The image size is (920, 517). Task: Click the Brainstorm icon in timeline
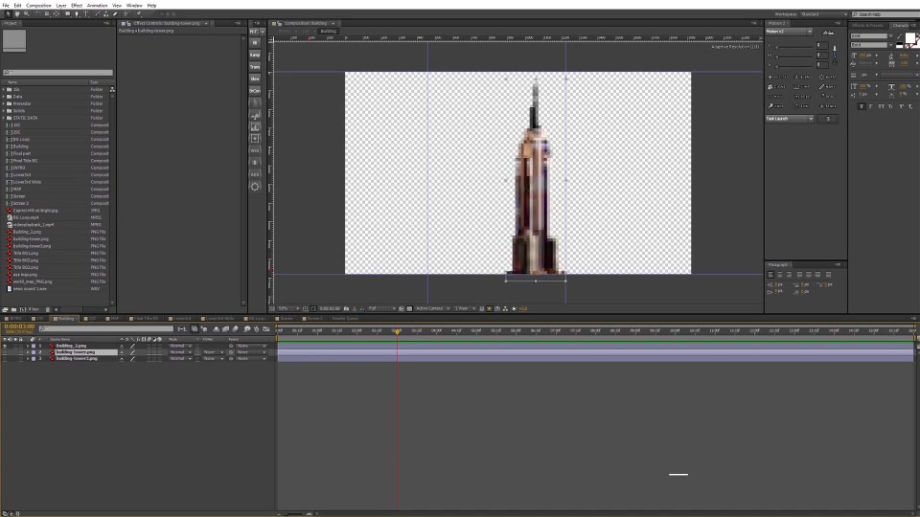pos(247,328)
